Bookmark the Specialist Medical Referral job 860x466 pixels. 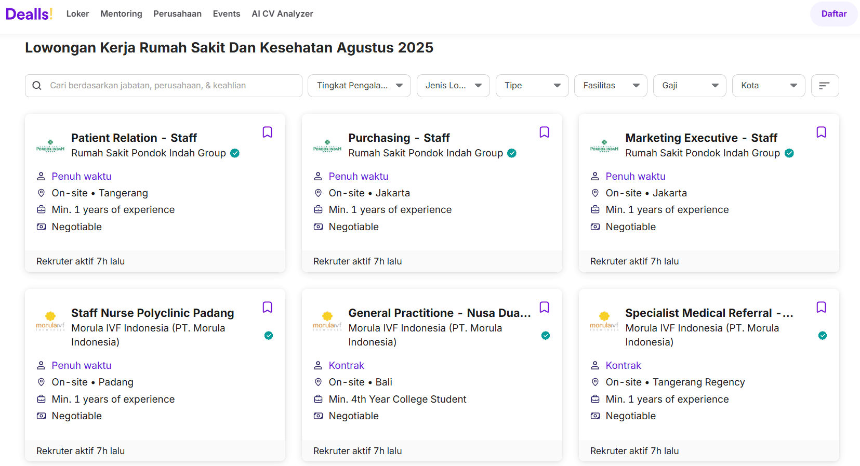821,308
